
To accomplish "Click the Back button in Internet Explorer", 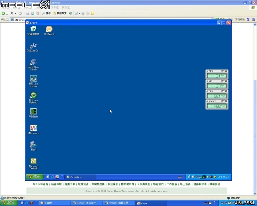I will 7,13.
